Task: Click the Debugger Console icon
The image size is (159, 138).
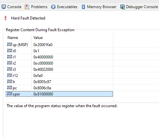Action: (123, 7)
